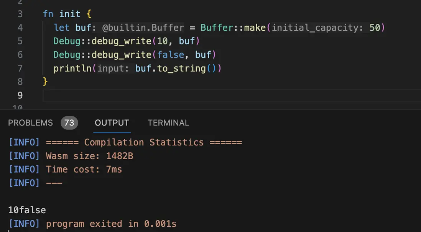Click the "Time cost: 7ms" output line

pos(84,169)
